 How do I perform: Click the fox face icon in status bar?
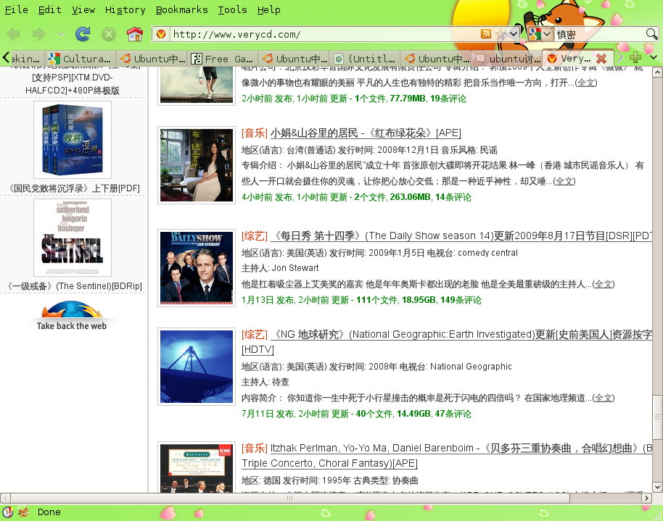[x=24, y=512]
